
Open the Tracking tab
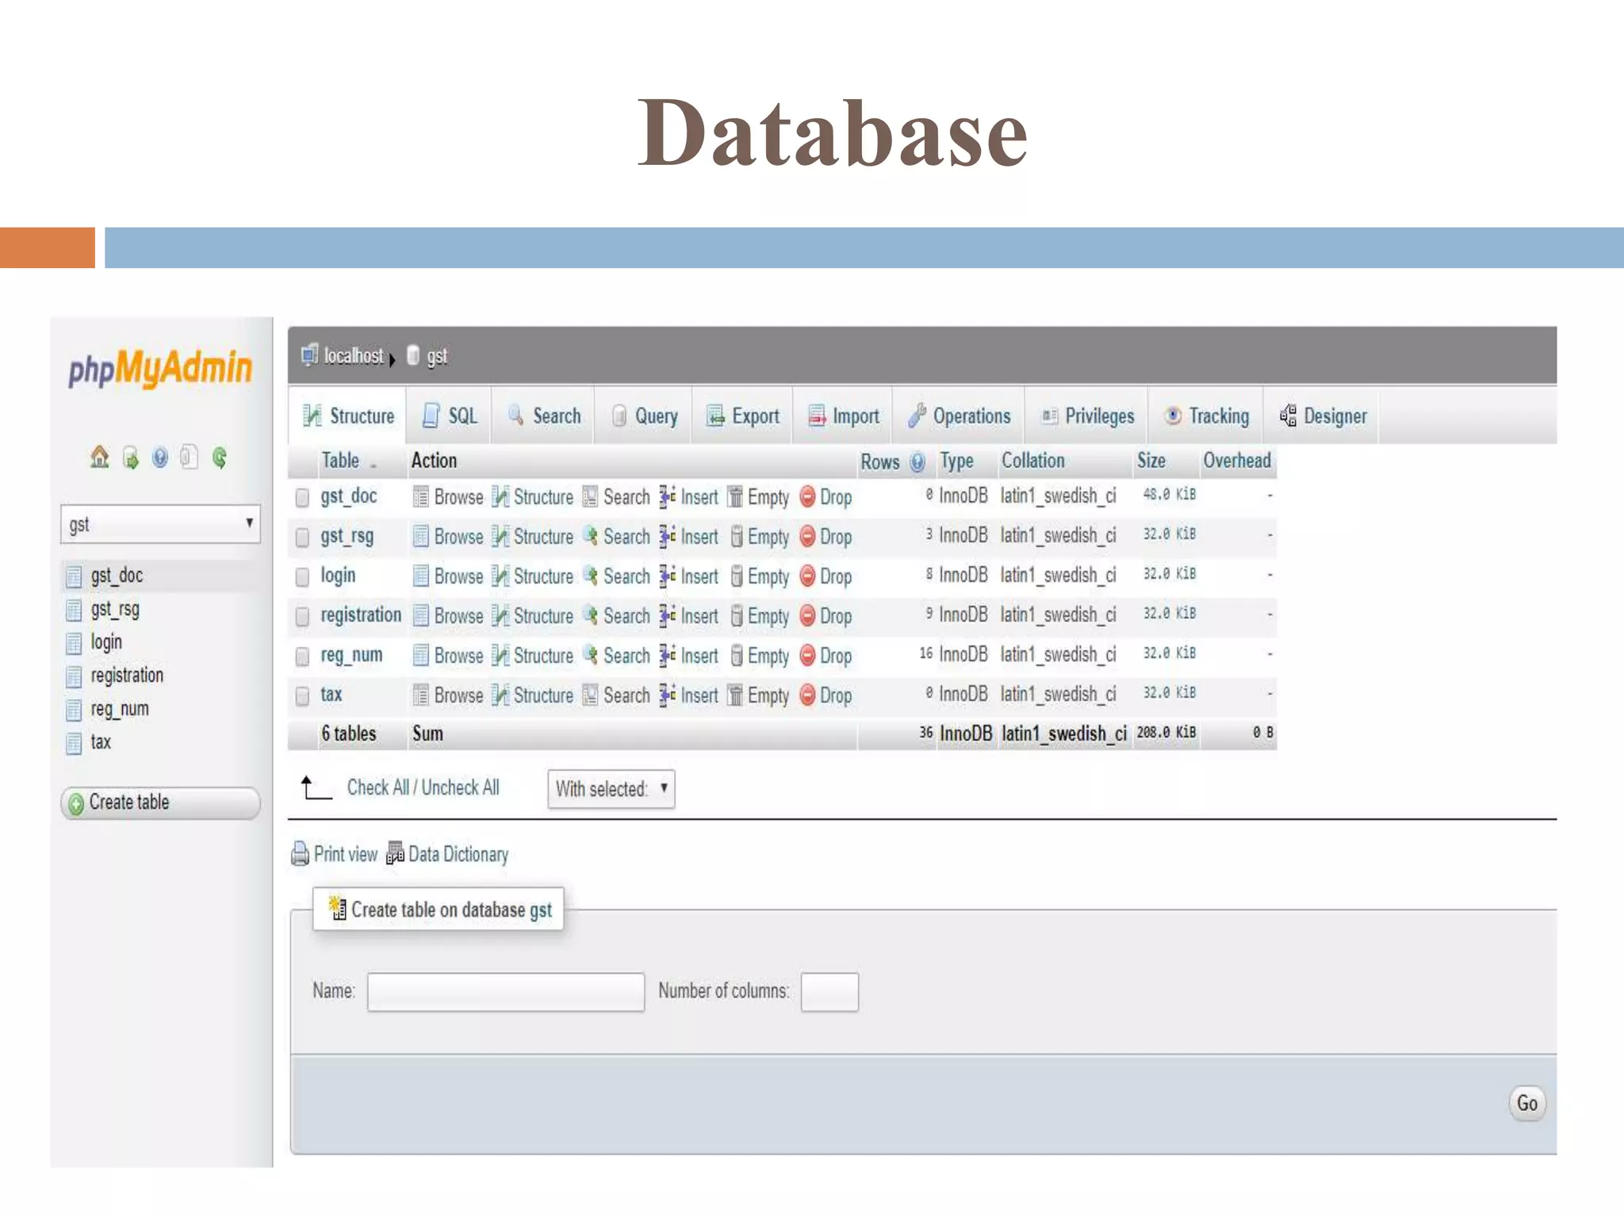(1206, 416)
